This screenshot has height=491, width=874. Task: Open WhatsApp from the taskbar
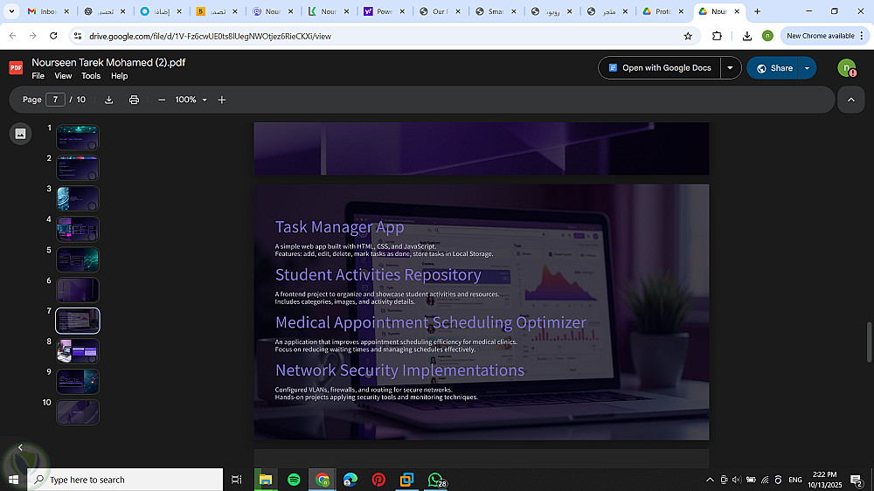point(435,480)
